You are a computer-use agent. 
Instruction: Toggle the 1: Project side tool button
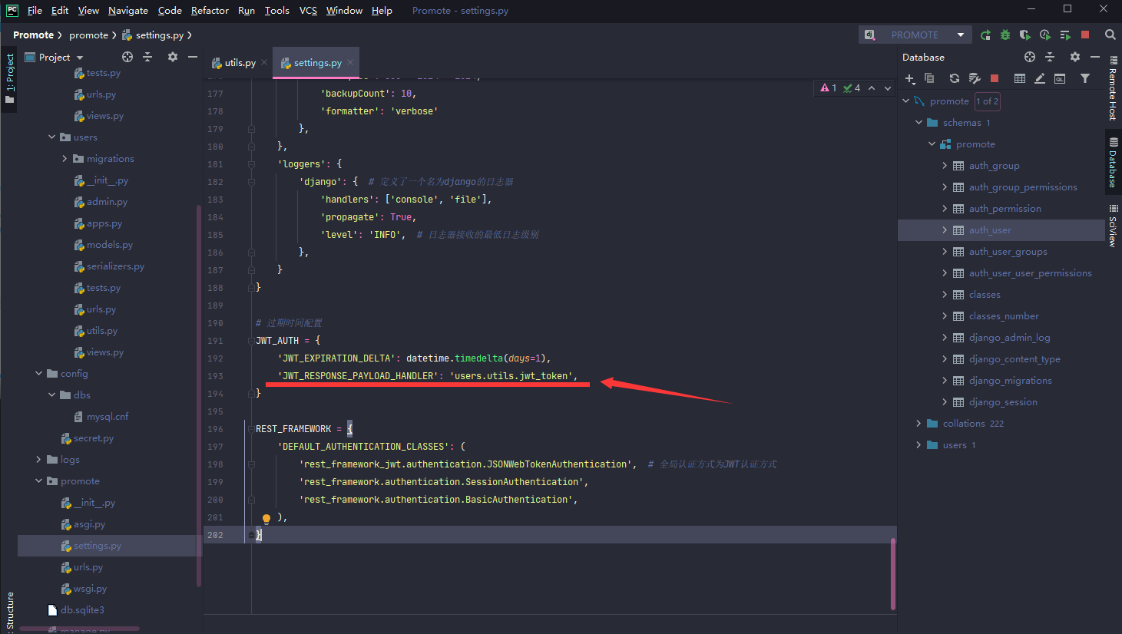click(x=9, y=79)
